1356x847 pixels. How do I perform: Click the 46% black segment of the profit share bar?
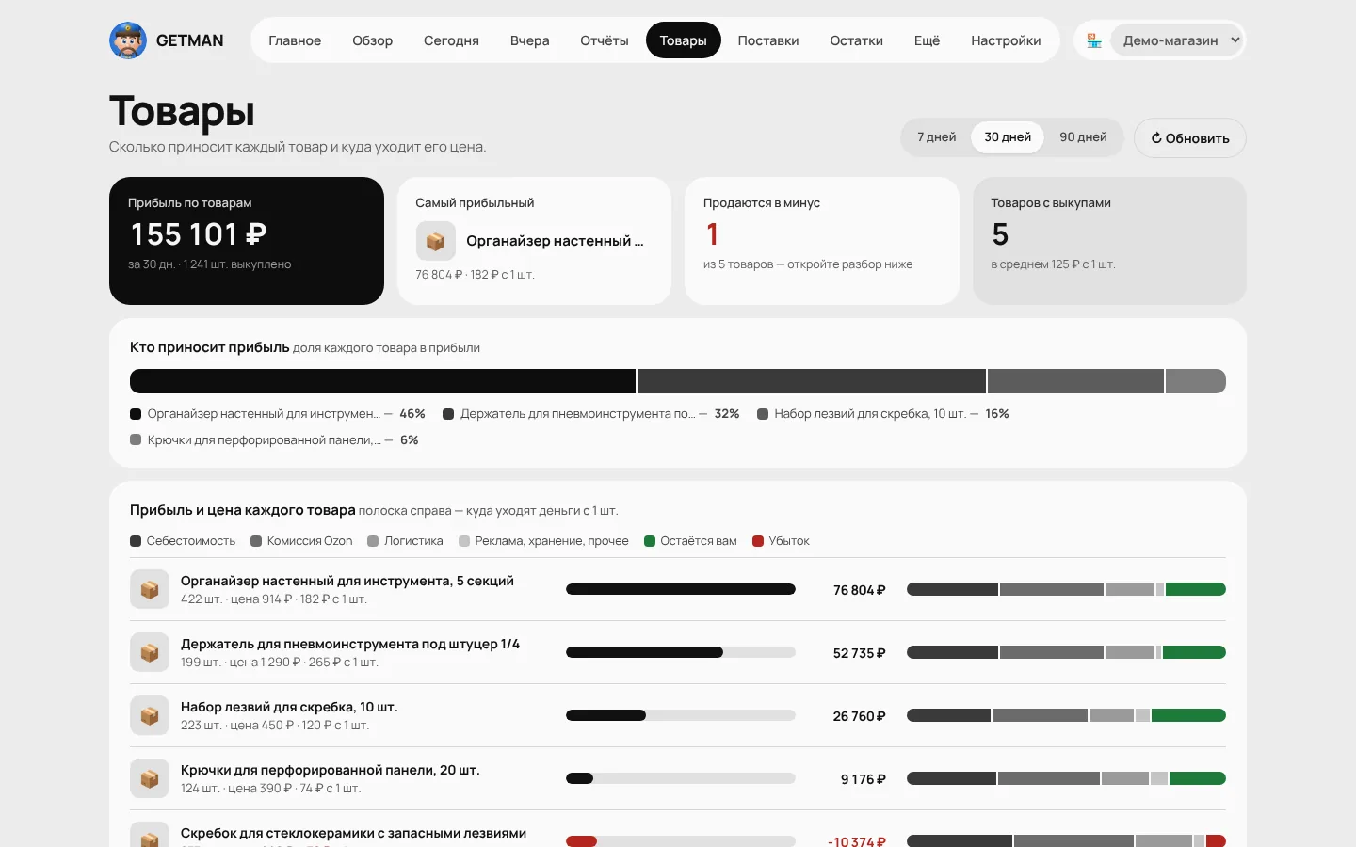(382, 381)
